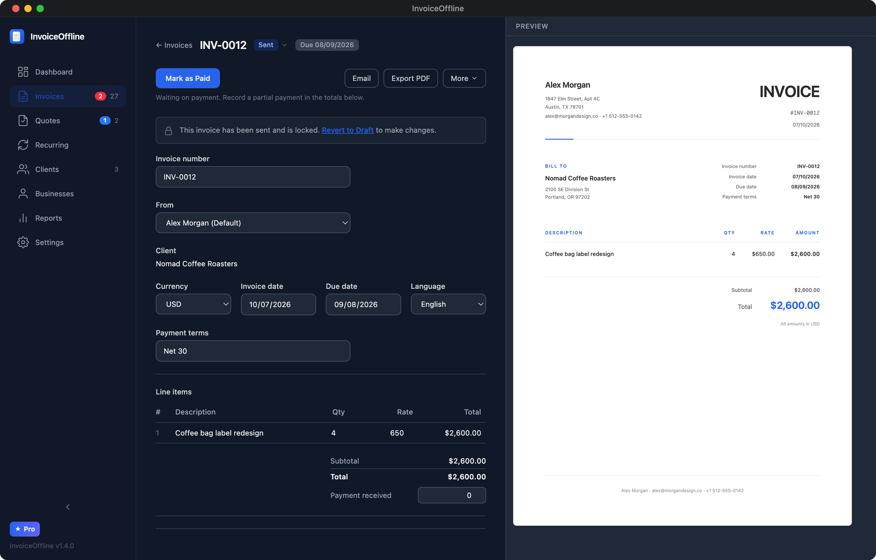Click the Invoice number field INV-0012
The image size is (876, 560).
point(253,177)
